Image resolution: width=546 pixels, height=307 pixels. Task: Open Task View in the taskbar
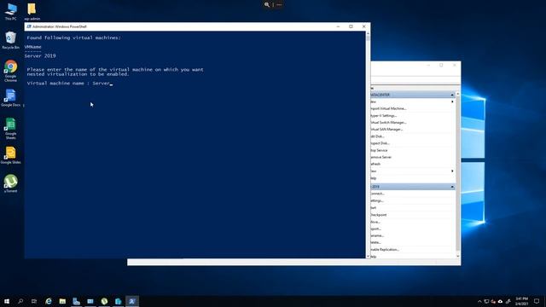(x=34, y=301)
